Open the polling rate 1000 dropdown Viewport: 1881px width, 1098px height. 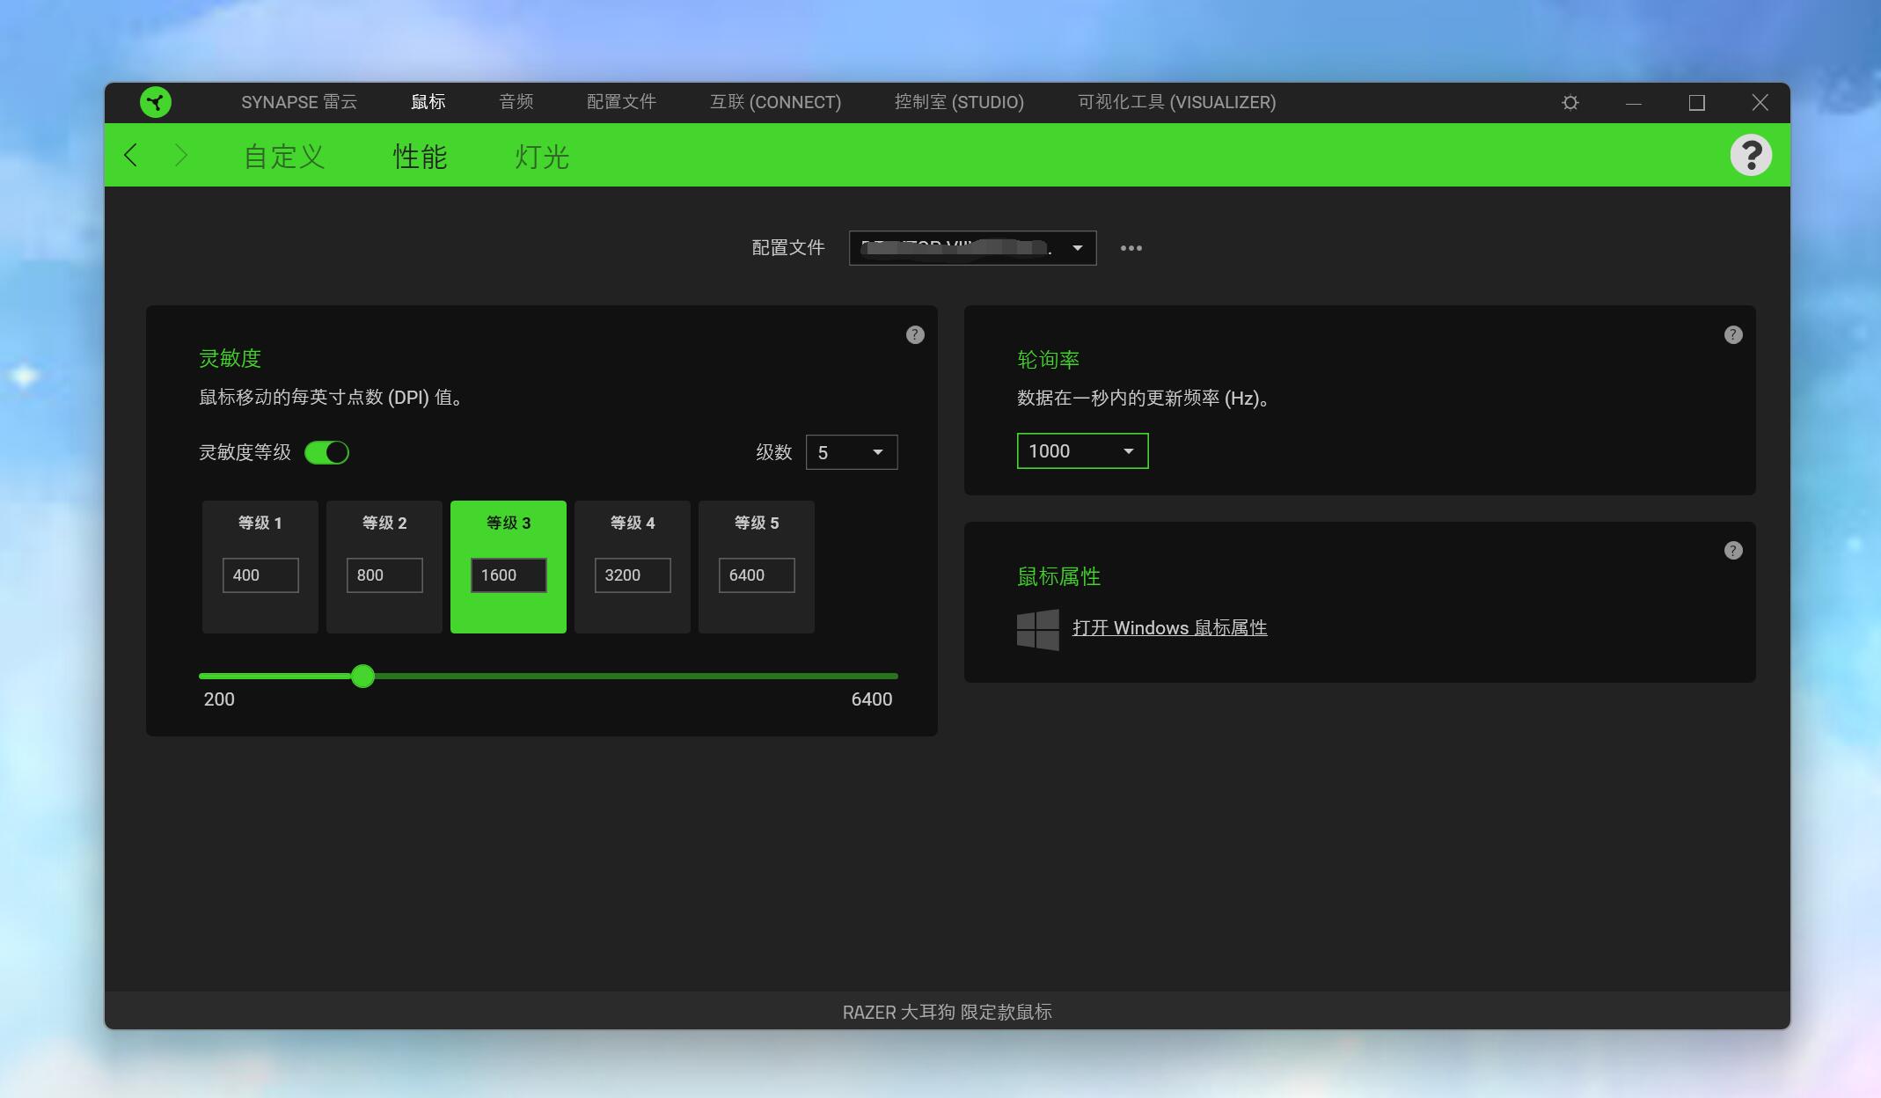(x=1082, y=451)
